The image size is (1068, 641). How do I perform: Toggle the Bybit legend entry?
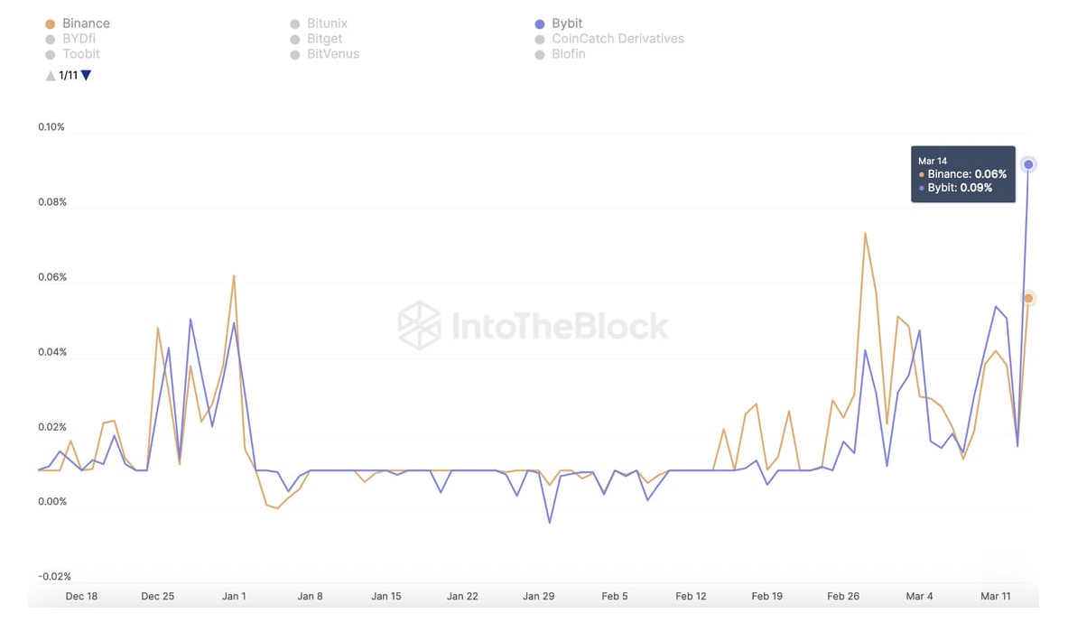coord(559,23)
